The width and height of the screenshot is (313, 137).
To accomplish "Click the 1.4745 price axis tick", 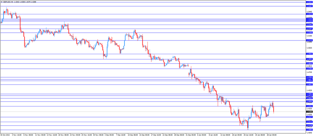I will click(309, 72).
